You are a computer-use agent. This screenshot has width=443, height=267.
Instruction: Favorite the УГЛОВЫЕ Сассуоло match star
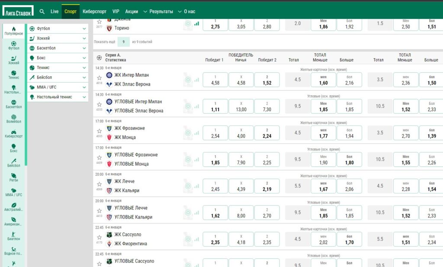99,264
